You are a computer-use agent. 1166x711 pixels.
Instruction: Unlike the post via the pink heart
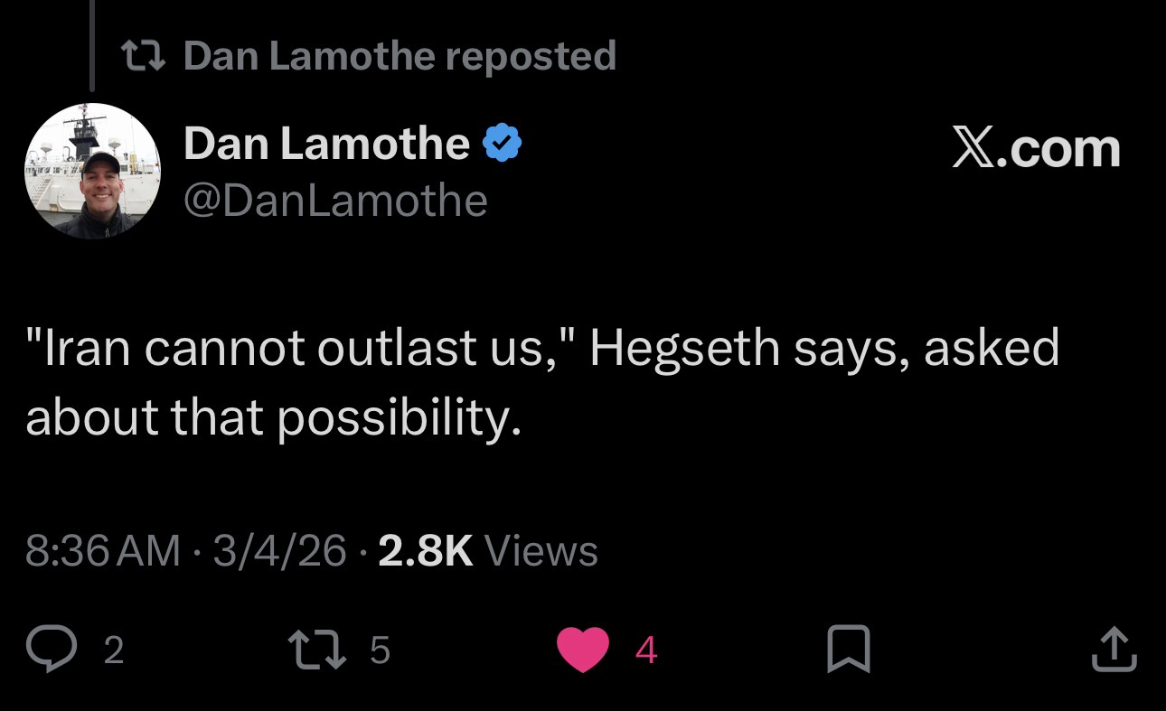(581, 650)
